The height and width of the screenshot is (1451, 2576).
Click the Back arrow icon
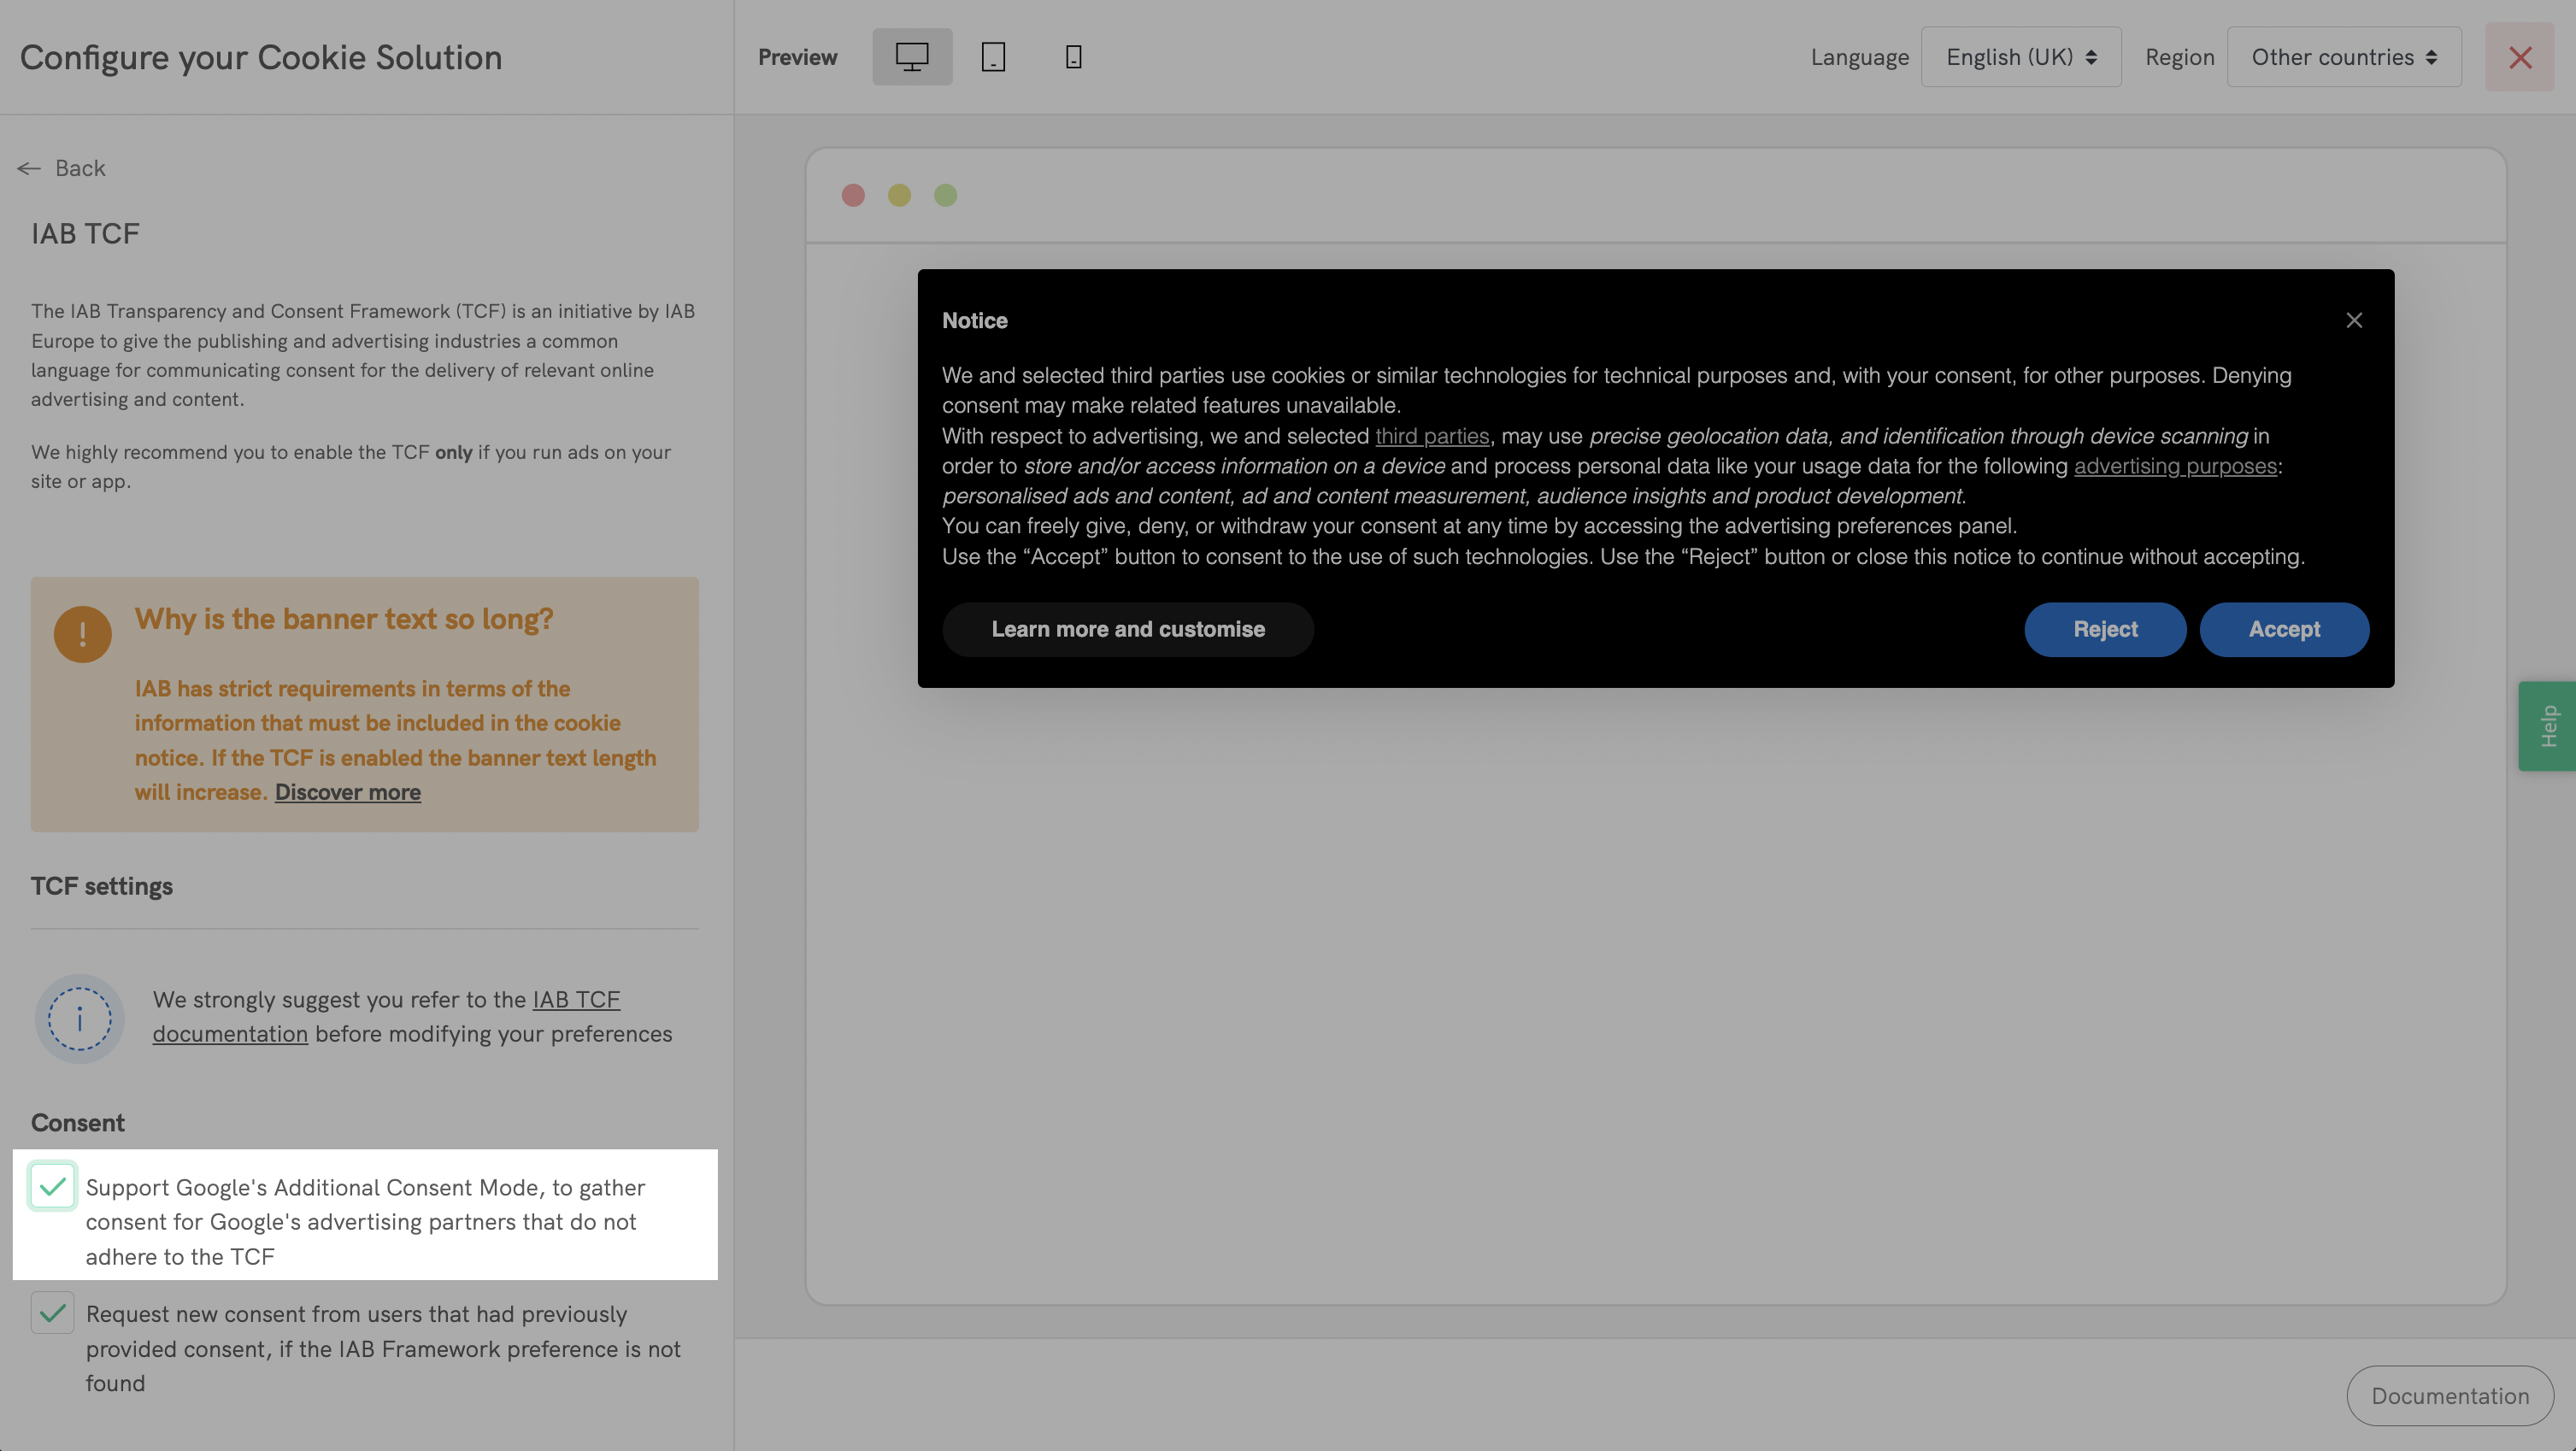click(29, 169)
